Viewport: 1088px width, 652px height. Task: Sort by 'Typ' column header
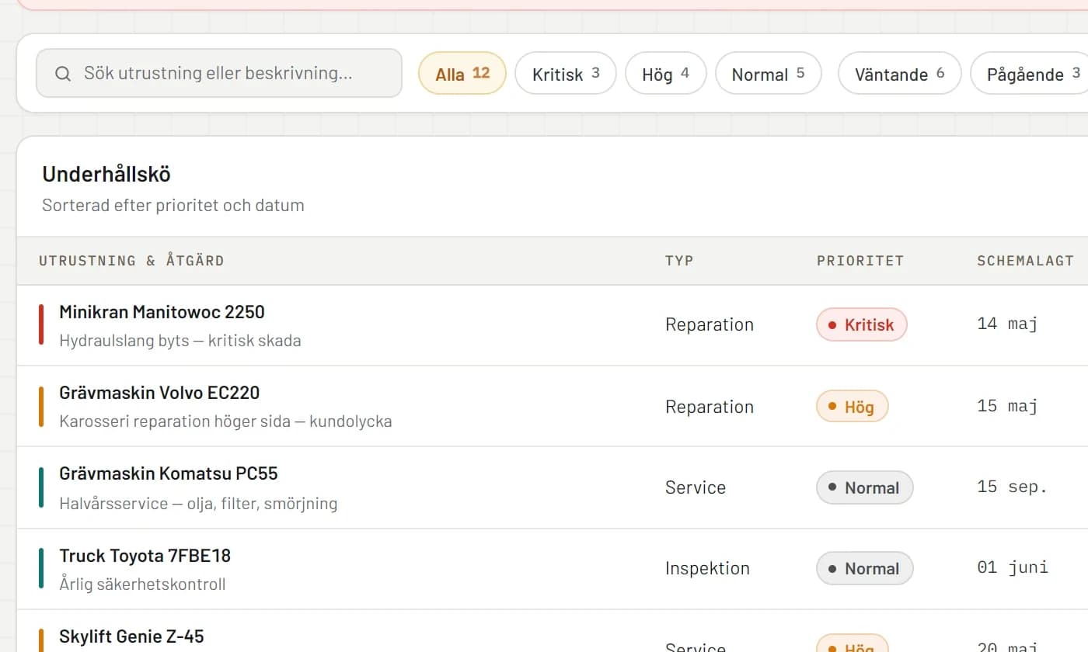[679, 261]
